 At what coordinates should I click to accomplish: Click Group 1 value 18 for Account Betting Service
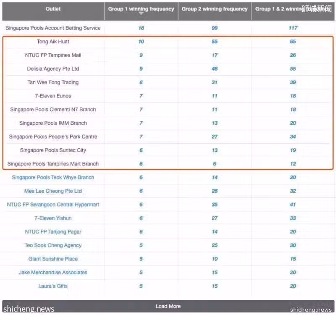tap(141, 28)
